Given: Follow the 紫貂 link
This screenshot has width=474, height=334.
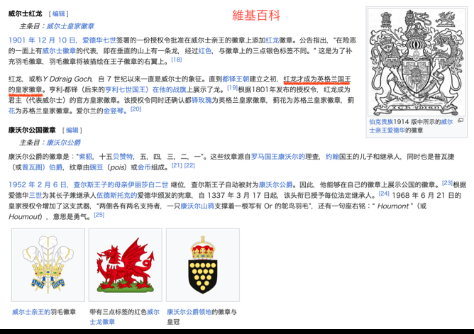Looking at the screenshot, I should 86,157.
